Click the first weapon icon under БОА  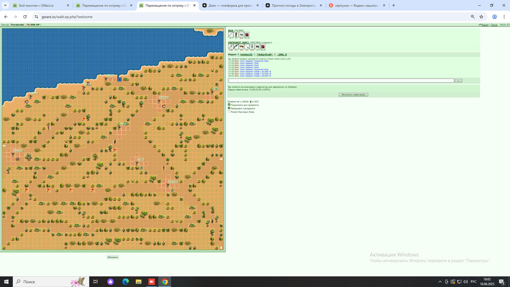[231, 35]
